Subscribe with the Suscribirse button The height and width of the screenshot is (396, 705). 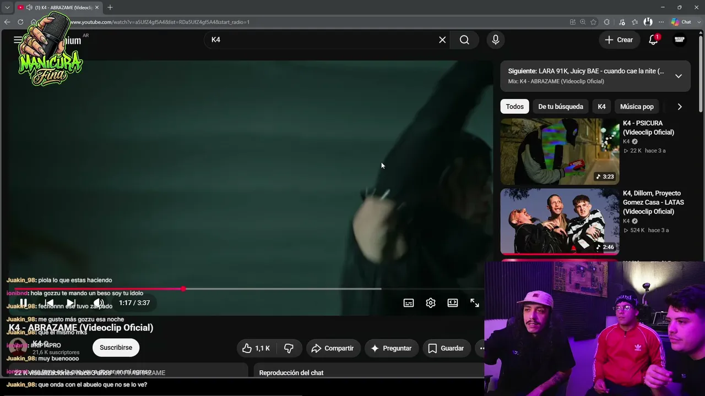point(116,348)
